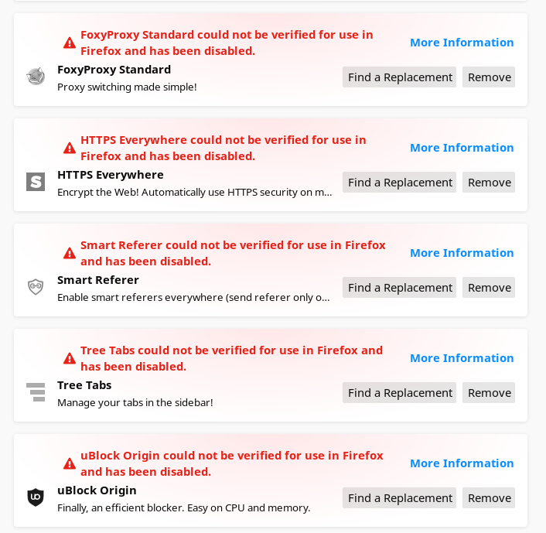Open More Information for uBlock Origin
Viewport: 546px width, 533px height.
pos(462,463)
